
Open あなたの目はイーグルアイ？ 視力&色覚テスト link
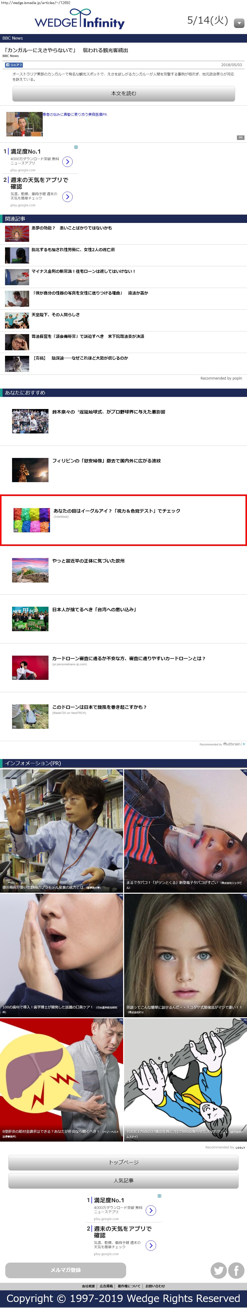[117, 511]
